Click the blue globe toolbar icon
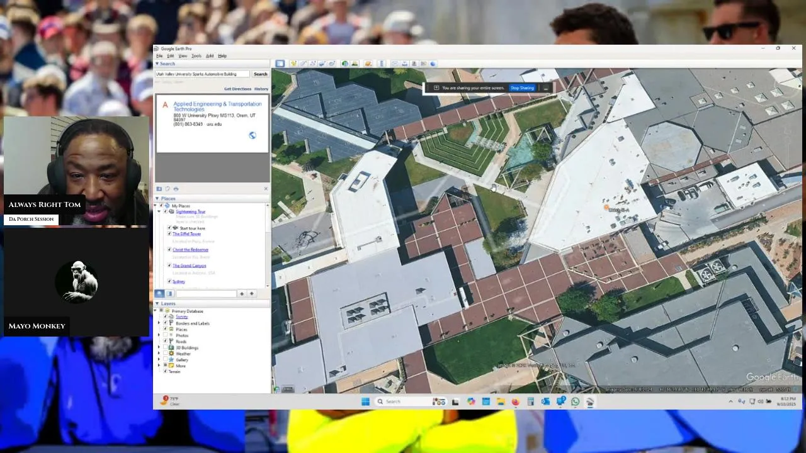The width and height of the screenshot is (806, 453). (433, 64)
